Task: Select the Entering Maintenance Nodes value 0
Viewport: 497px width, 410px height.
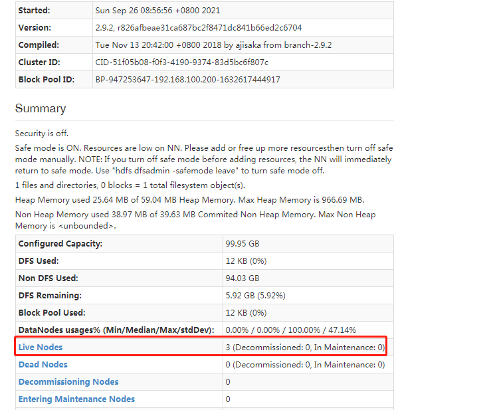Action: (x=228, y=399)
